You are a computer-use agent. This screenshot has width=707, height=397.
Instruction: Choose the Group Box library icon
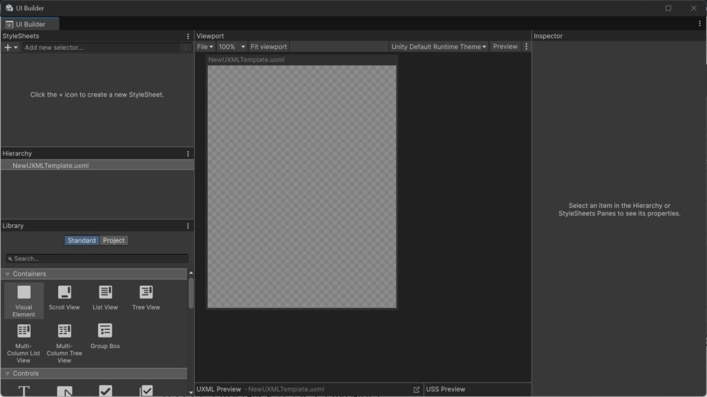pos(105,331)
